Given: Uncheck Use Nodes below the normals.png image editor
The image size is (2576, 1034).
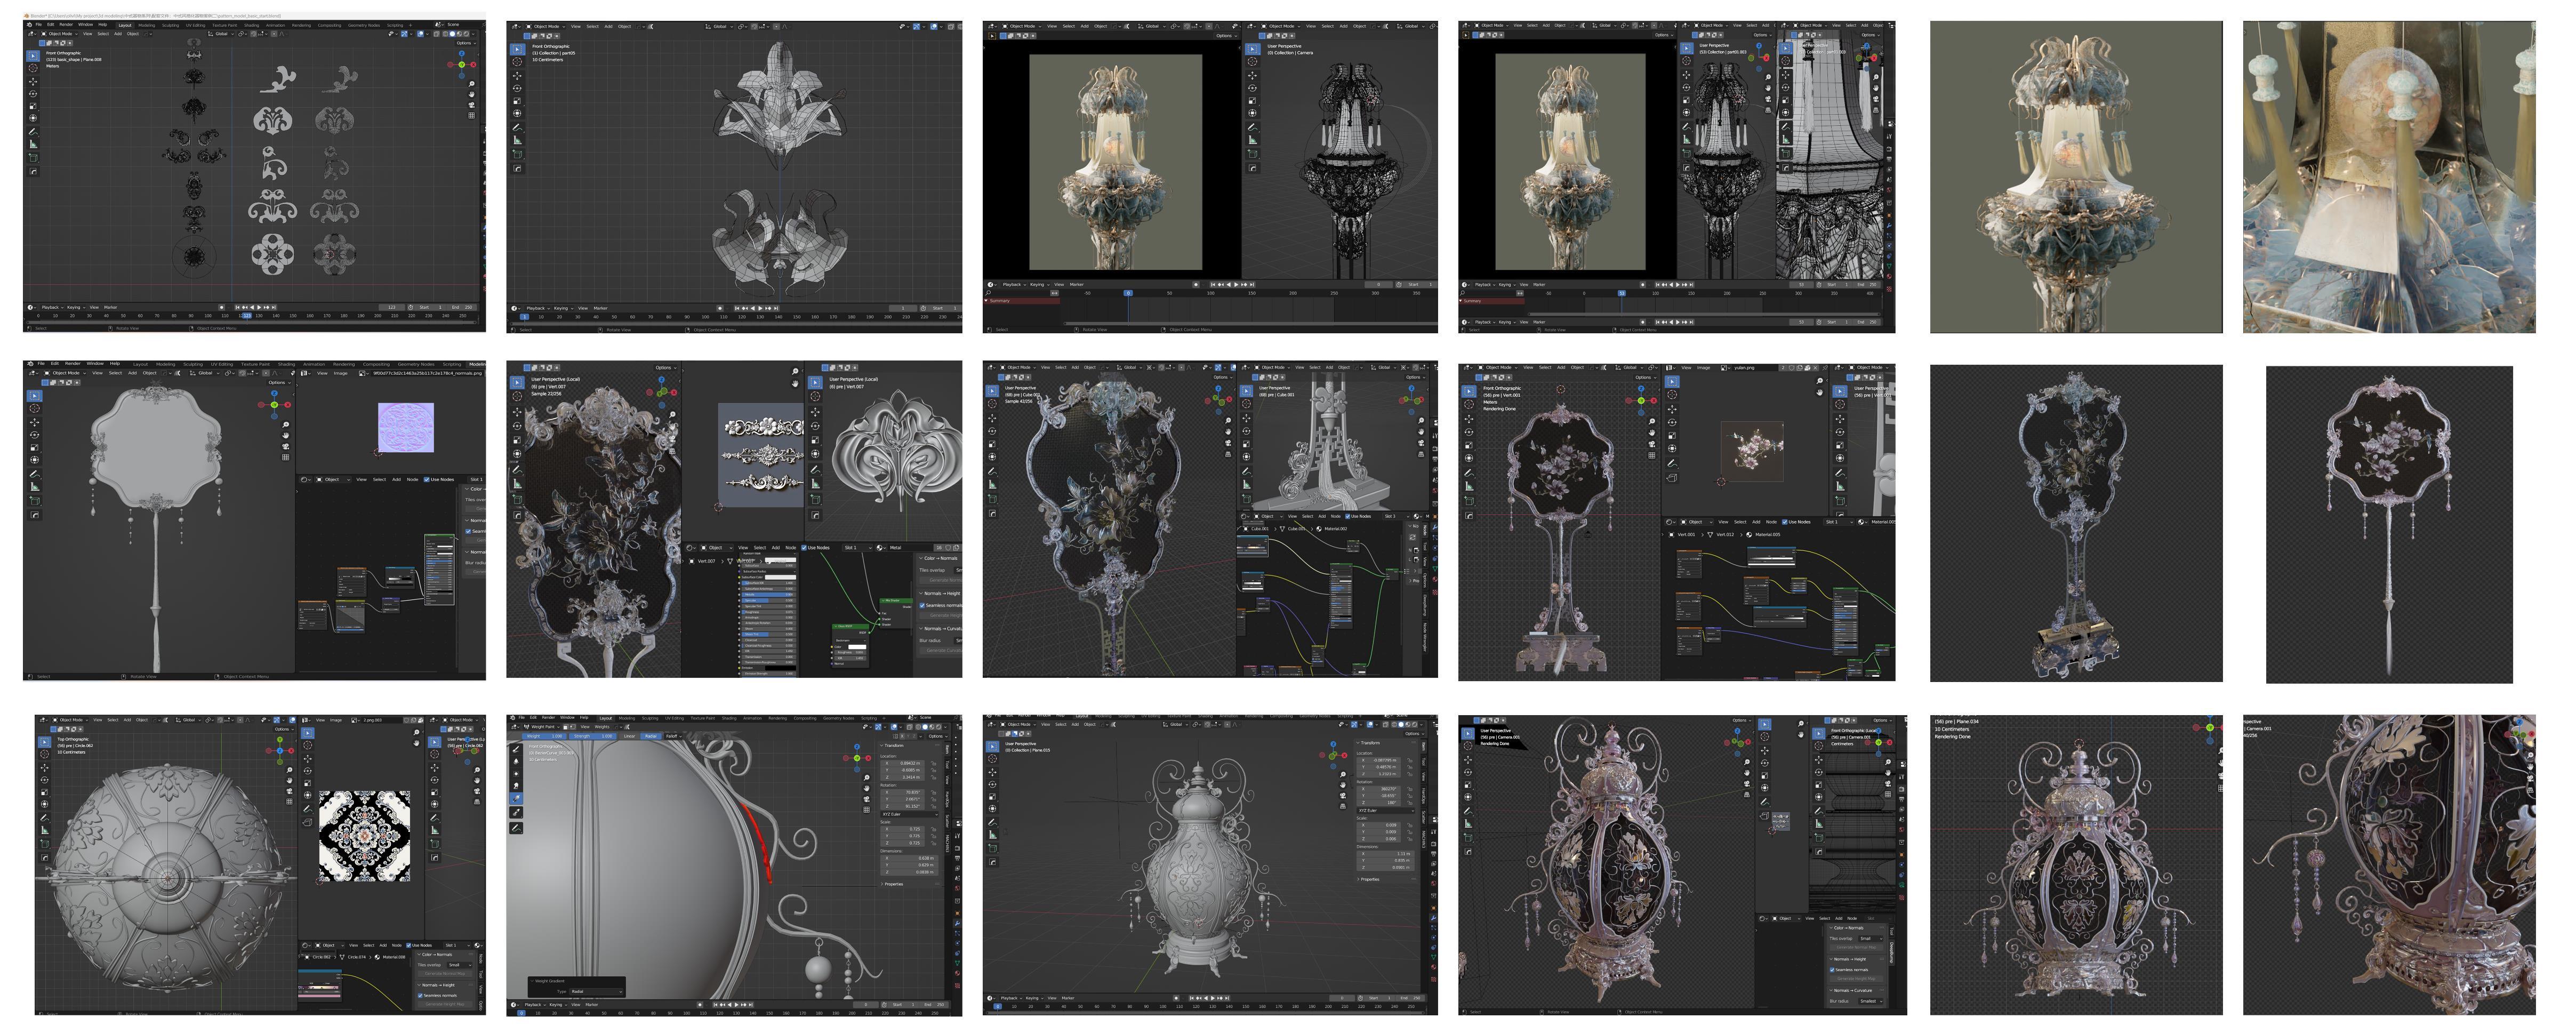Looking at the screenshot, I should [x=427, y=480].
